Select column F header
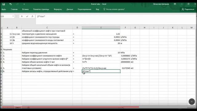197x111 pixels. pos(125,27)
